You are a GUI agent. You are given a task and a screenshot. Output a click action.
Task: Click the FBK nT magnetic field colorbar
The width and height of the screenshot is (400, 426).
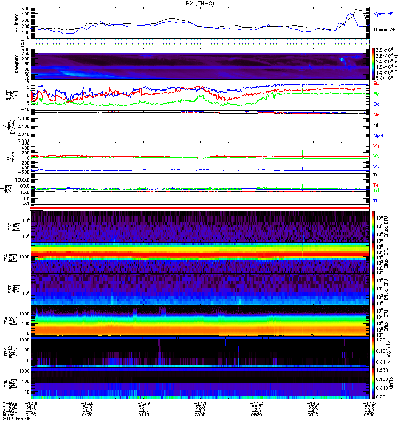pos(373,383)
